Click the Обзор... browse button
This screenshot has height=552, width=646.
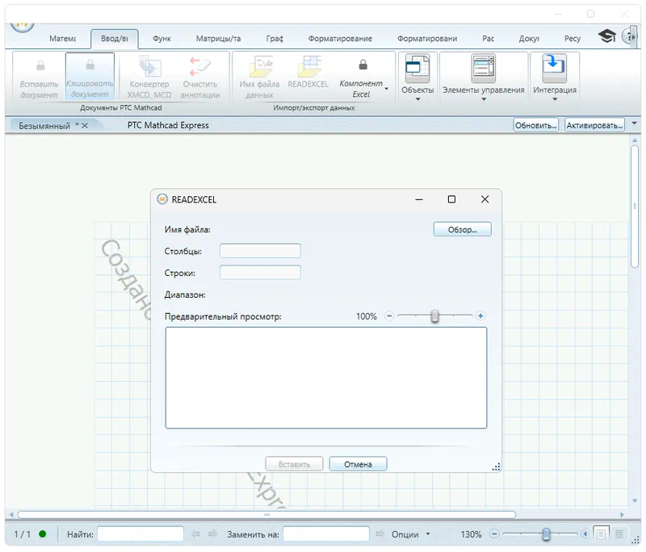click(x=462, y=229)
